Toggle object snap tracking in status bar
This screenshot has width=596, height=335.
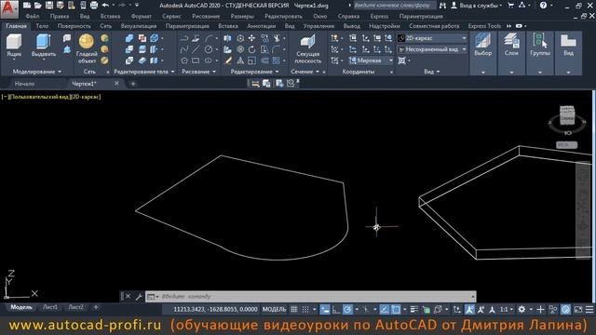[385, 310]
